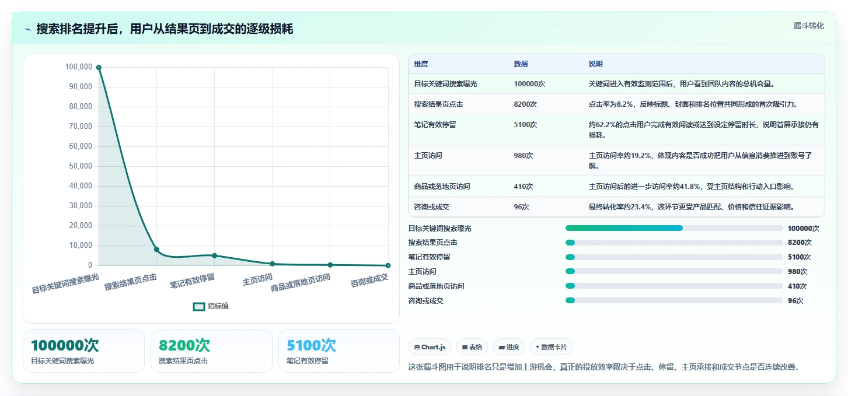The height and width of the screenshot is (396, 848).
Task: Click the 搜索结果页点击 progress bar
Action: [674, 243]
